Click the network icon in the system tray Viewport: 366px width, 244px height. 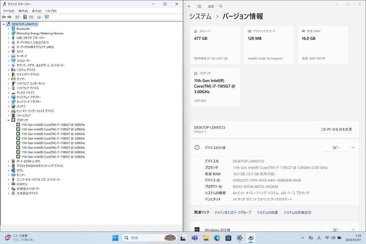coord(327,238)
